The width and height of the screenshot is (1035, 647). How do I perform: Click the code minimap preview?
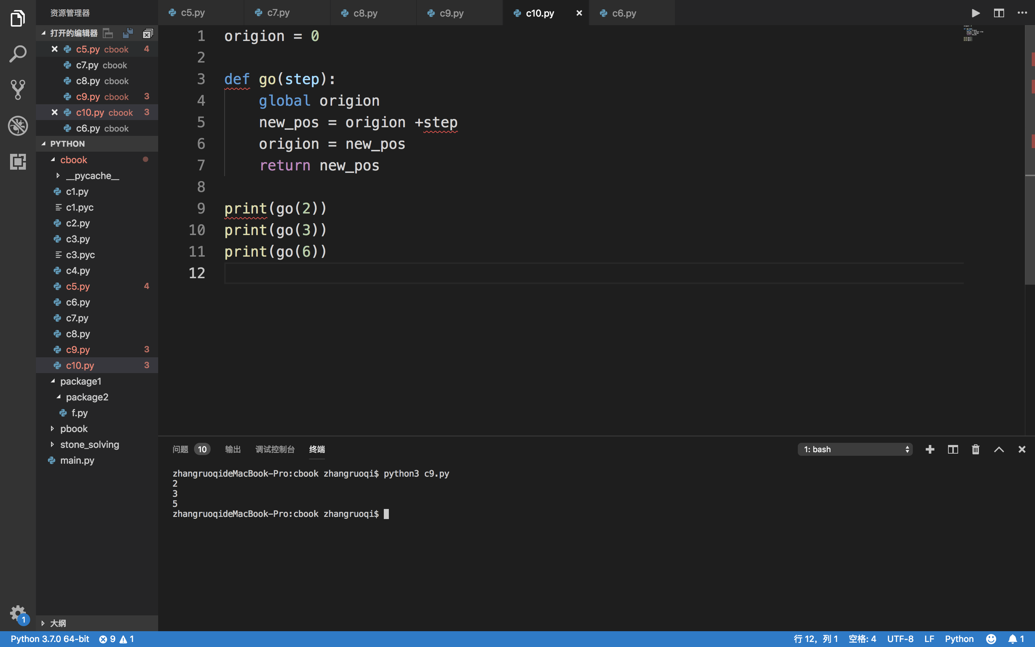(974, 33)
